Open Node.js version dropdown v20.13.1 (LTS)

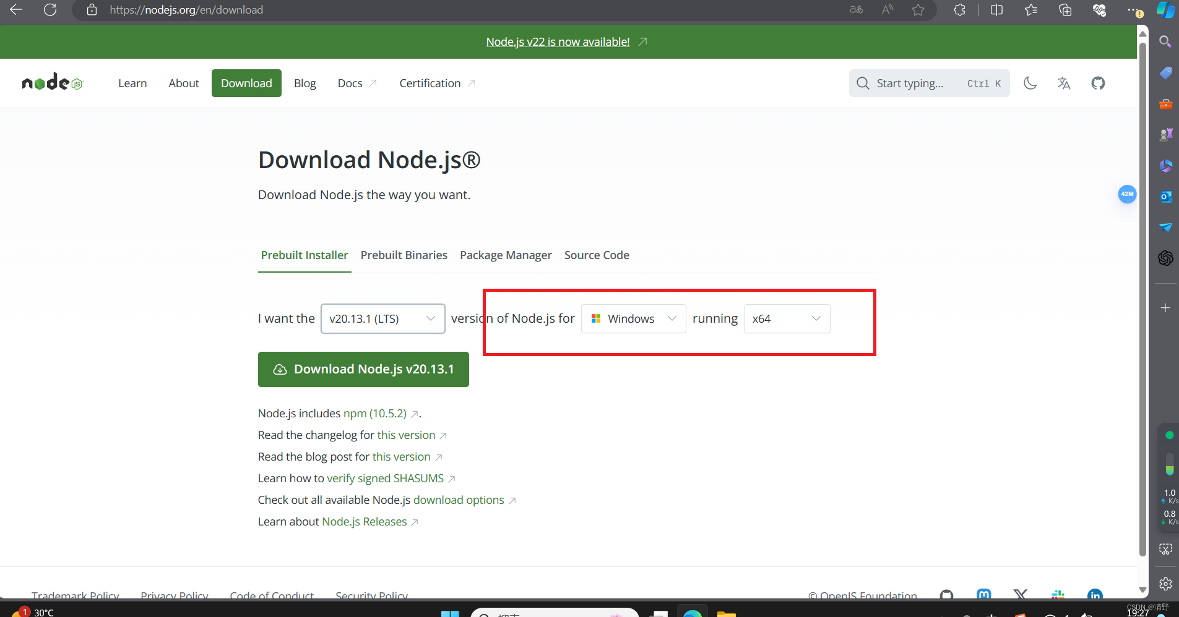coord(383,318)
